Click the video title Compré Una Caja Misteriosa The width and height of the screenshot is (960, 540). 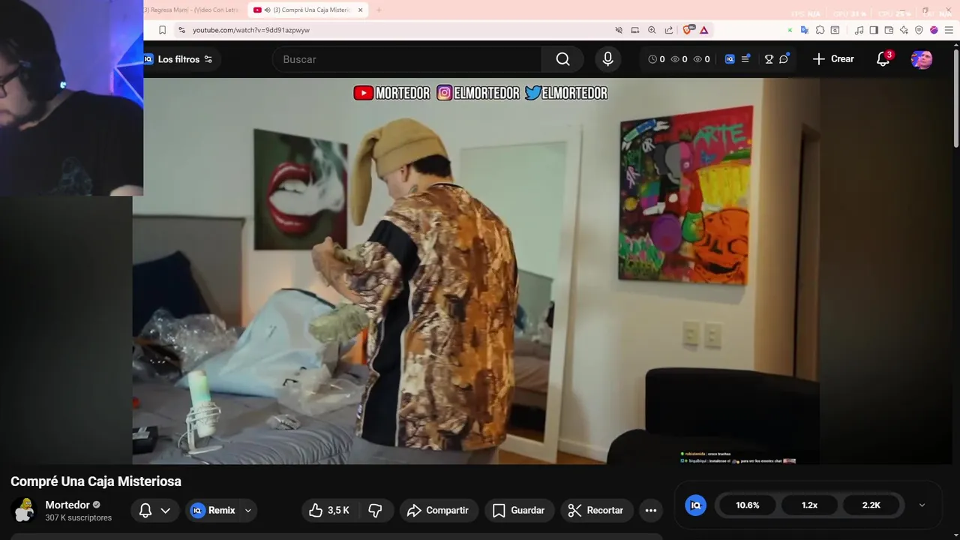click(96, 481)
